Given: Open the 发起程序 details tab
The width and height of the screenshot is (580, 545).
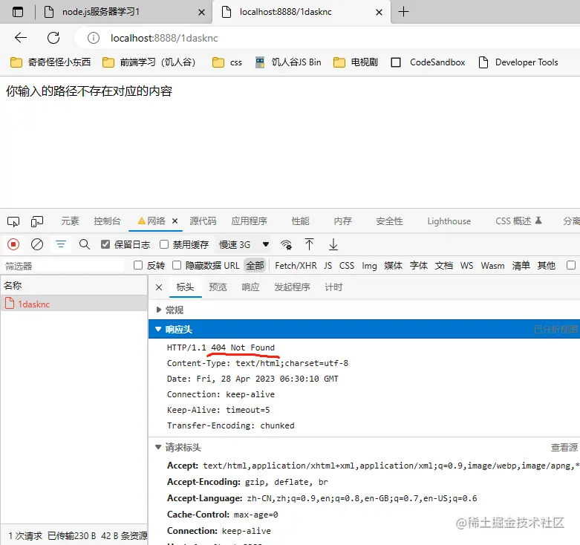Looking at the screenshot, I should (x=292, y=287).
